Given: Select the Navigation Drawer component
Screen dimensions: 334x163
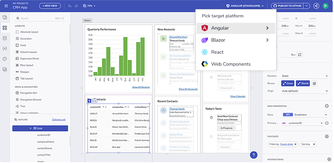Looking at the screenshot, I should [29, 100].
